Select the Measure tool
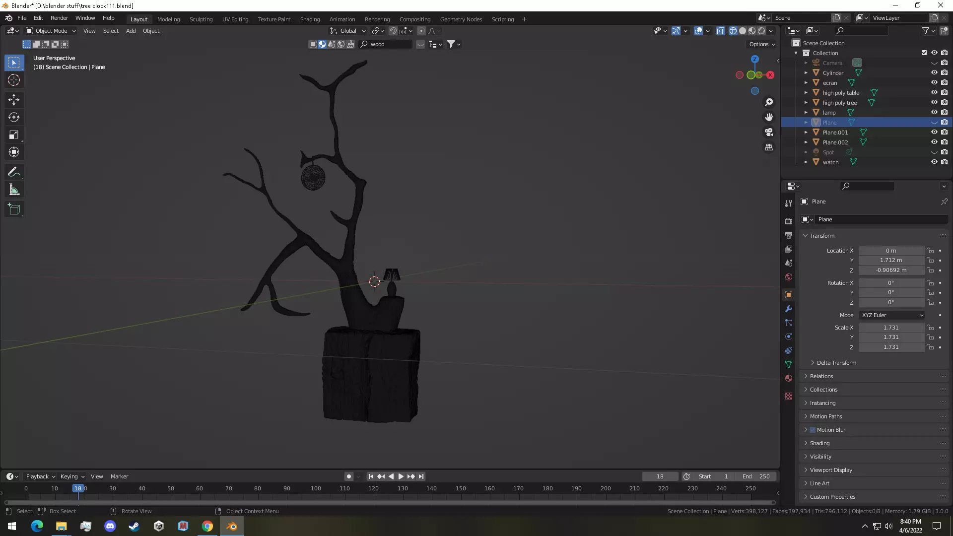 (x=14, y=190)
